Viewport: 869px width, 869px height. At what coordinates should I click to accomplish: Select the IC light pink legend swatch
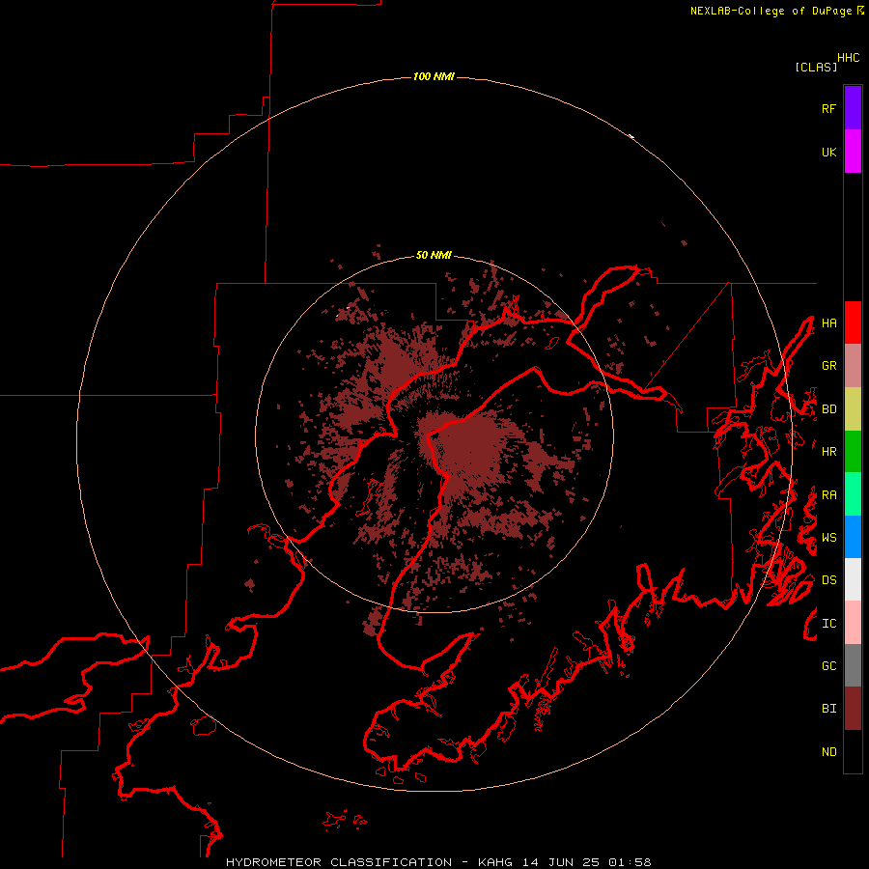tap(853, 623)
